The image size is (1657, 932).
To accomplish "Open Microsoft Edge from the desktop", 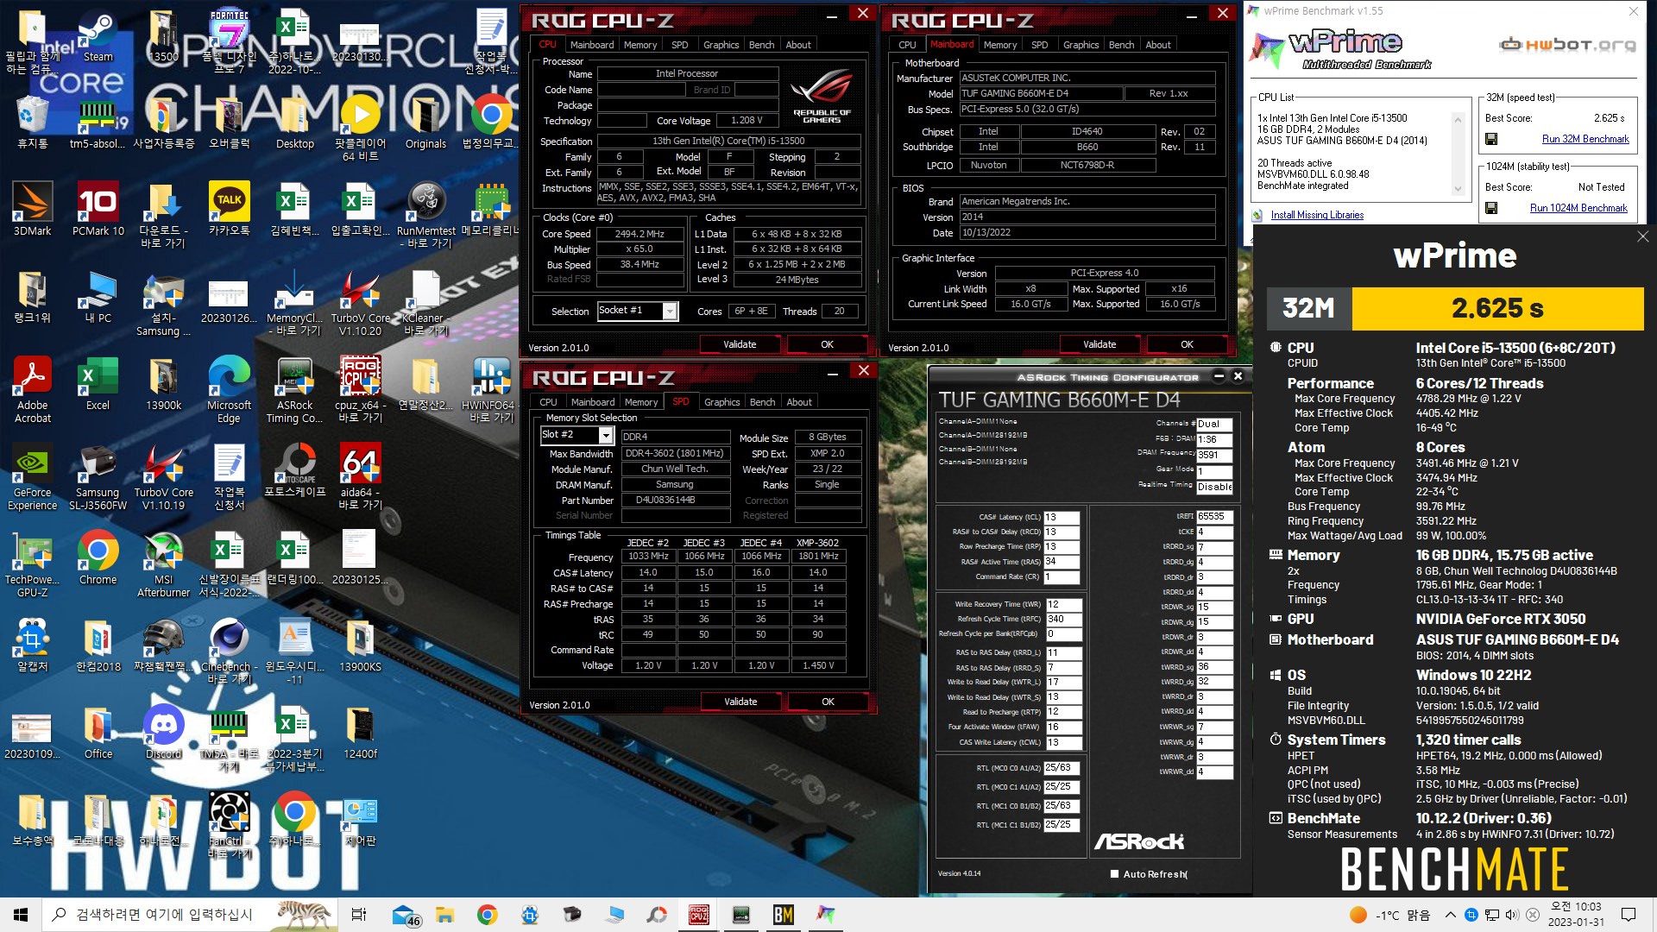I will click(229, 389).
